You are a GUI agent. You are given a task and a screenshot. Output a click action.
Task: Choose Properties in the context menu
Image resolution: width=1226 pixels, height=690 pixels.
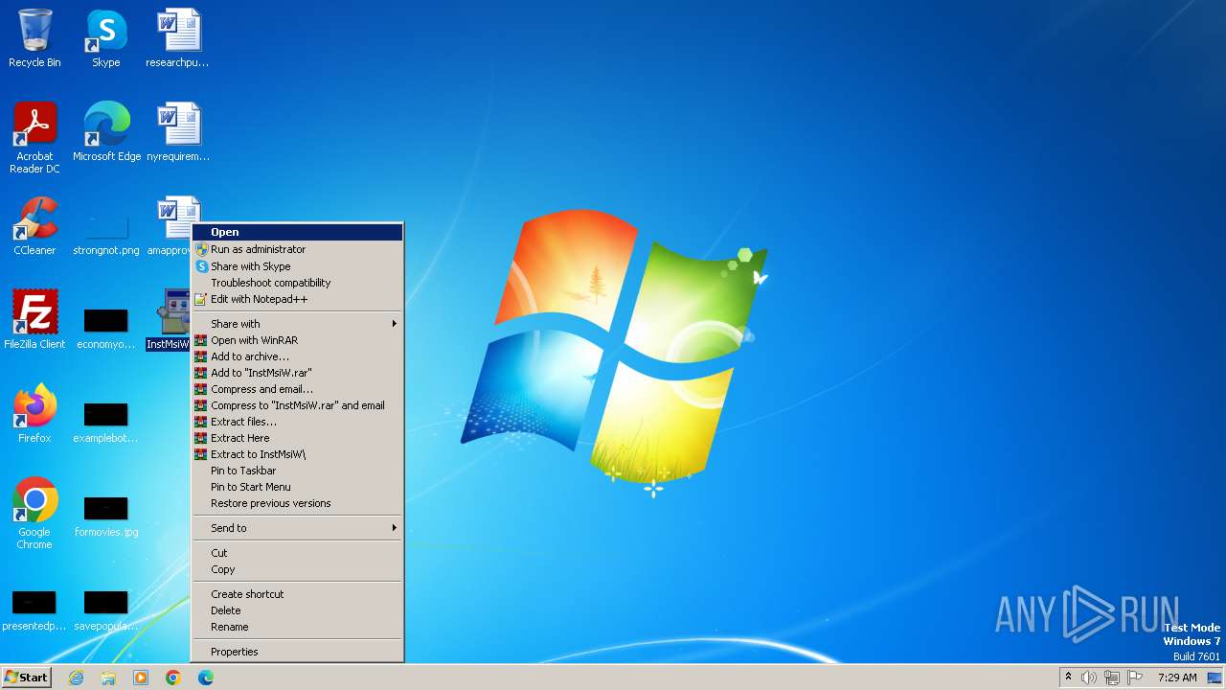pyautogui.click(x=297, y=652)
